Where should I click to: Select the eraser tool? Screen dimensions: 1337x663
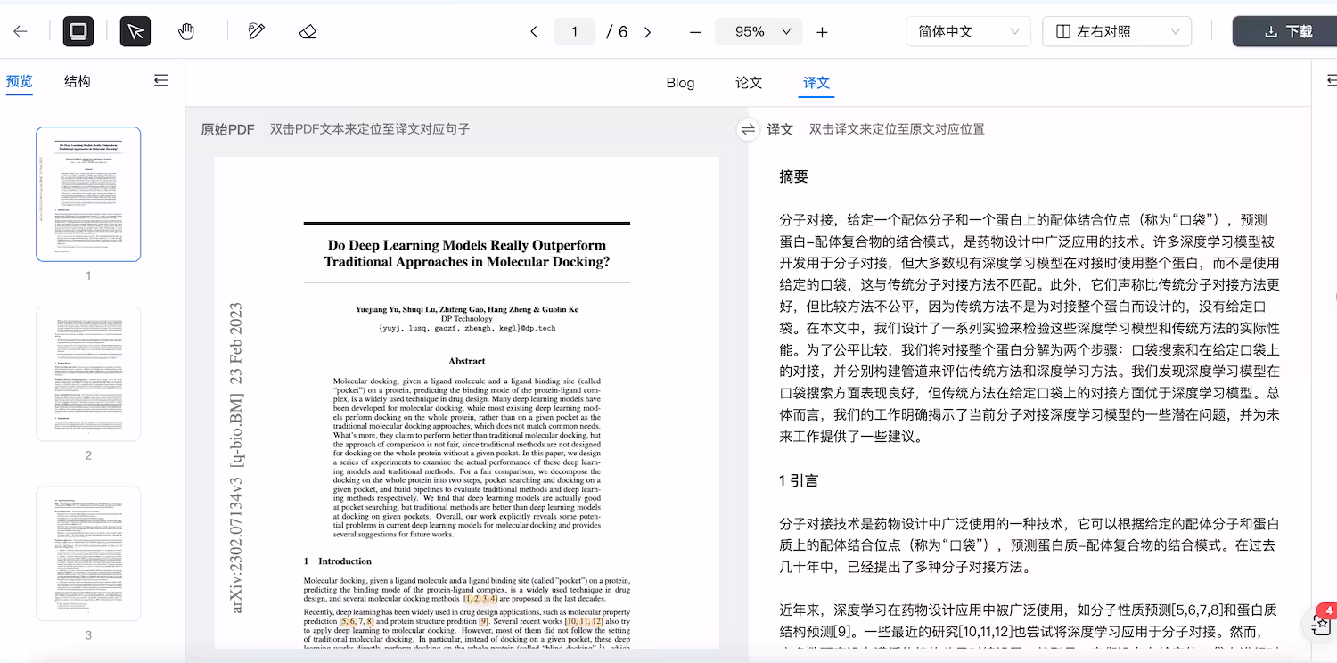(307, 30)
